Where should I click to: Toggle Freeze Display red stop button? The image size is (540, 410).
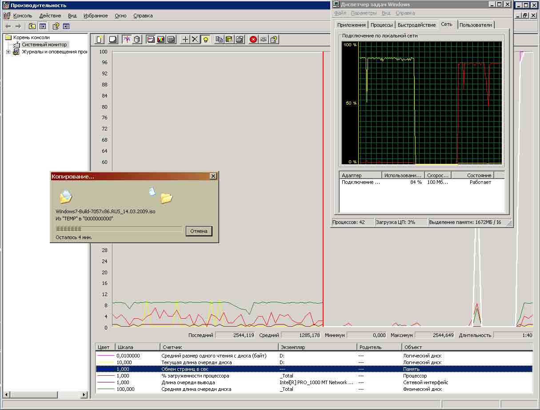253,39
